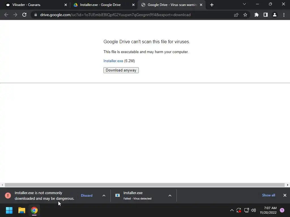This screenshot has height=217, width=290.
Task: Open the tab search dropdown arrow
Action: click(x=244, y=4)
